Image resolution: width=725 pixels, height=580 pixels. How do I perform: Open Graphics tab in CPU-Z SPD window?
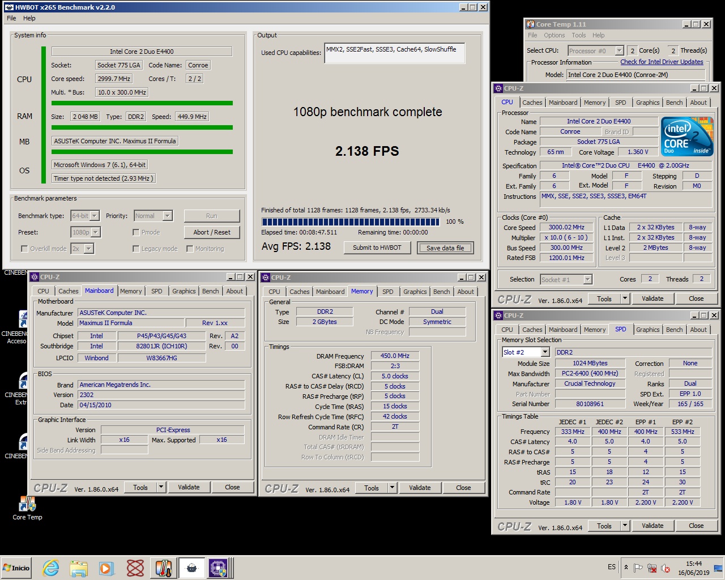(647, 330)
